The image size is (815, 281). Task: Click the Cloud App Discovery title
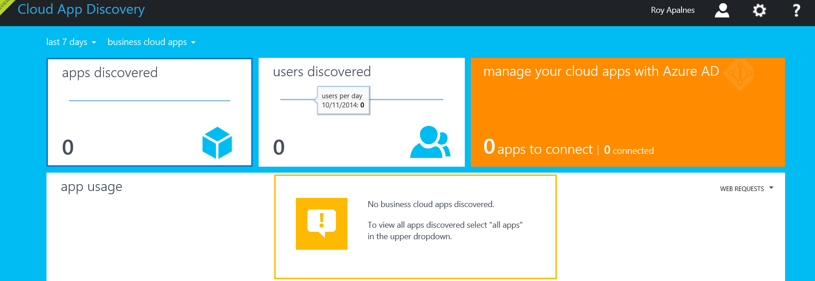point(81,10)
